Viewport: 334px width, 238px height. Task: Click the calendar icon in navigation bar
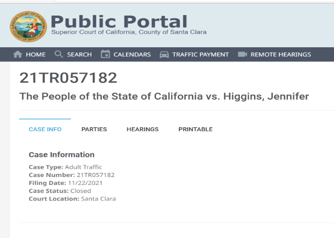point(105,55)
